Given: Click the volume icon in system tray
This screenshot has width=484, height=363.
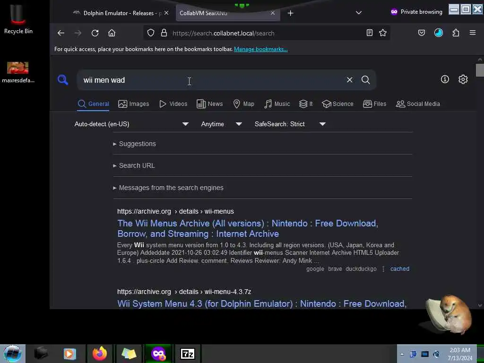Looking at the screenshot, I should [436, 354].
